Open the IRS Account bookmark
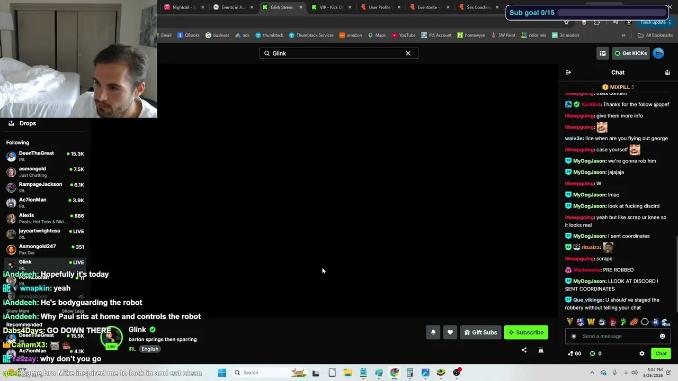The height and width of the screenshot is (381, 678). pyautogui.click(x=436, y=35)
